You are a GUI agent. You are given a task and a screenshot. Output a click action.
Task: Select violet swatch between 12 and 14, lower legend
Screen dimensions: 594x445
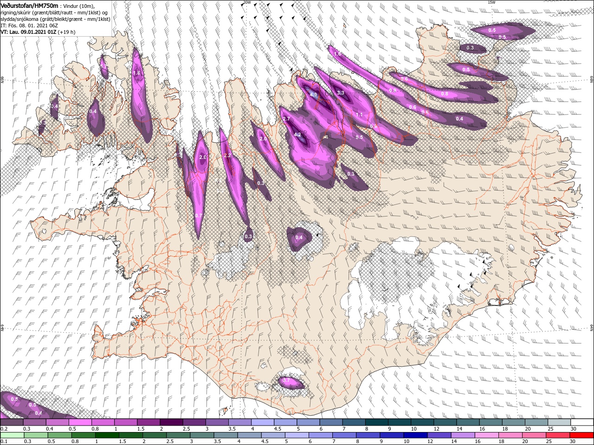(x=439, y=435)
